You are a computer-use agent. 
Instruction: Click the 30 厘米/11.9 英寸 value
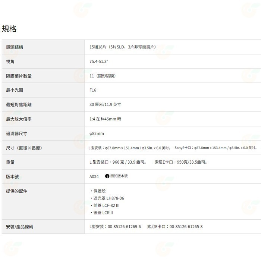[x=105, y=105]
